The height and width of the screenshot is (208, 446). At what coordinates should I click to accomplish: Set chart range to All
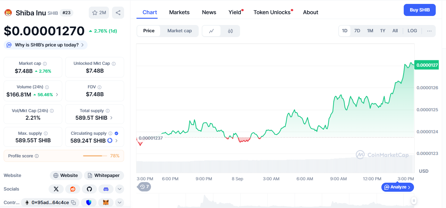pos(395,31)
